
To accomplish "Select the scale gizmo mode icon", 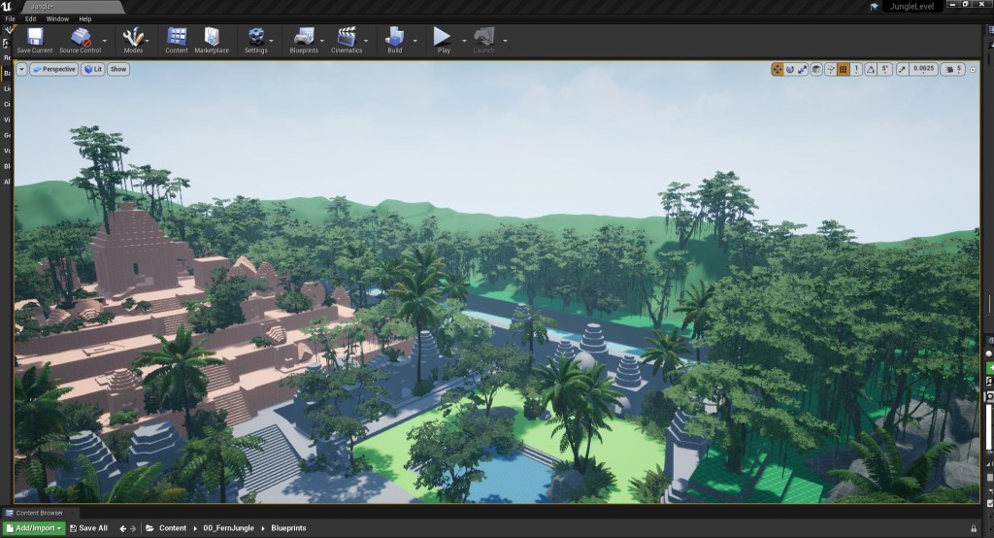I will click(803, 69).
